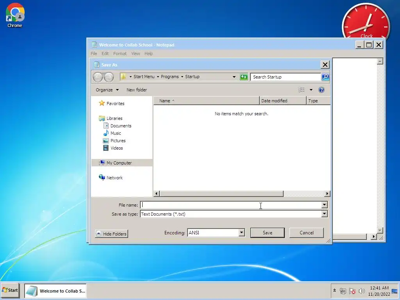Create a New folder
The image size is (400, 300).
tap(137, 90)
